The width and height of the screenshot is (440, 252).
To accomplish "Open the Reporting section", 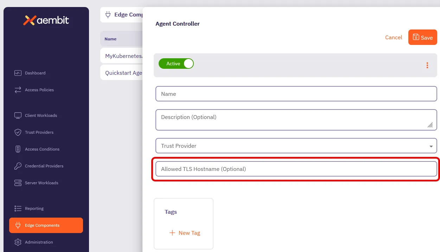I will pyautogui.click(x=34, y=208).
